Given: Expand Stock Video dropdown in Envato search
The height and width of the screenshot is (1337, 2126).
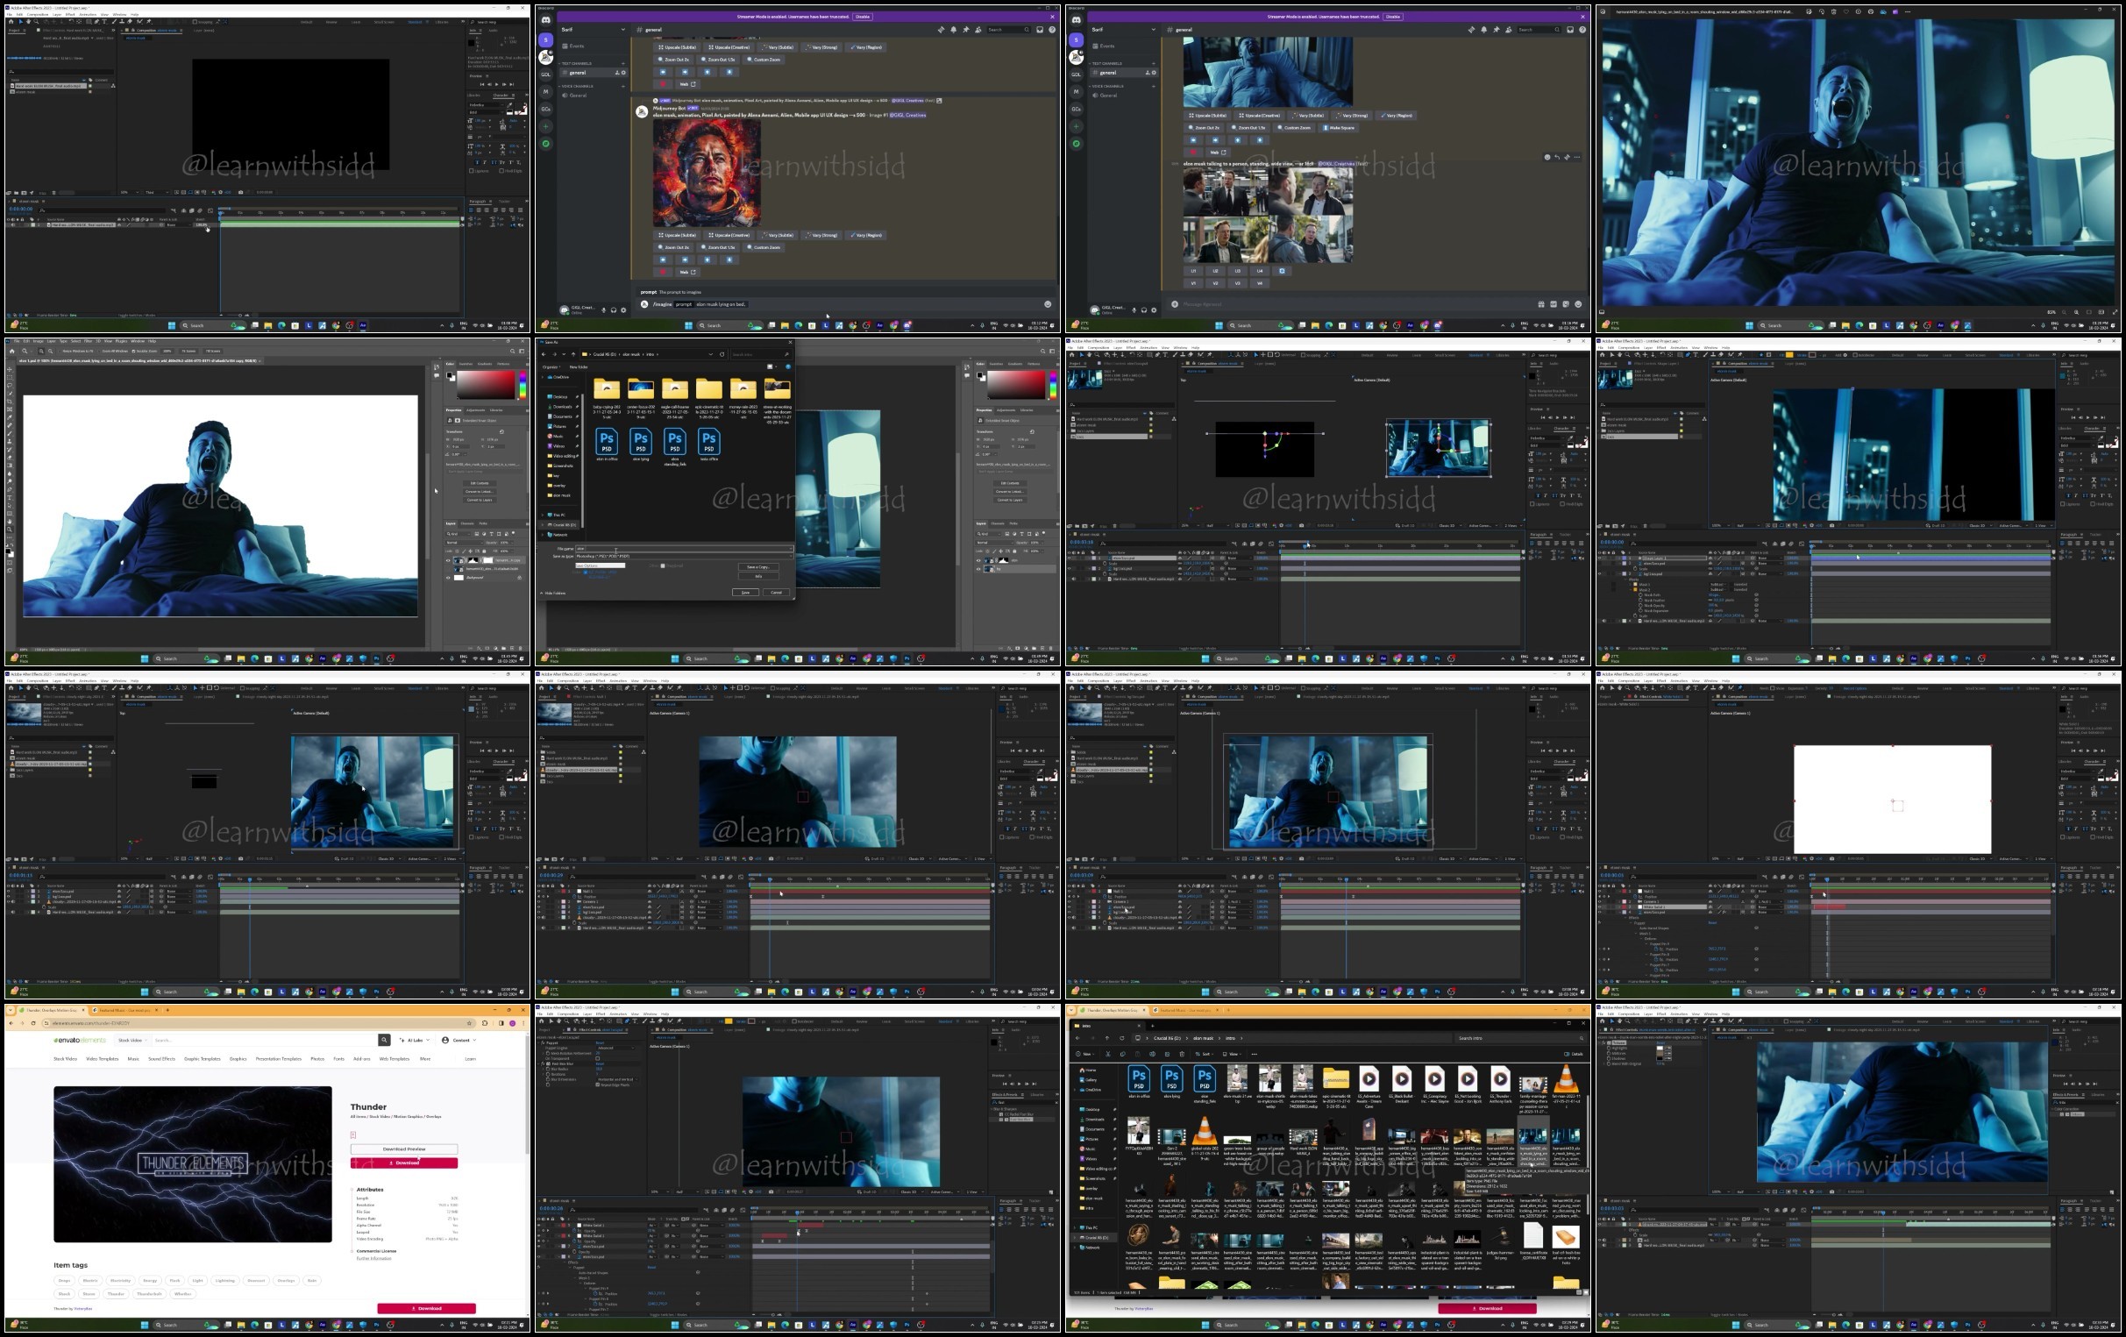Looking at the screenshot, I should 132,1041.
